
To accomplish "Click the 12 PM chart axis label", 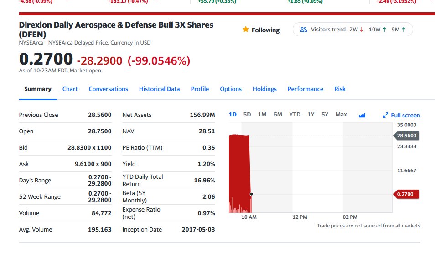I will coord(300,217).
